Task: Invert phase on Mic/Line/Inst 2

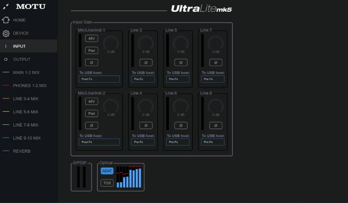Action: (91, 126)
